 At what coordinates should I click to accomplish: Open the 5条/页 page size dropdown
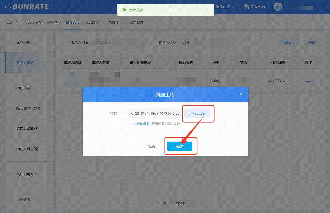182,204
